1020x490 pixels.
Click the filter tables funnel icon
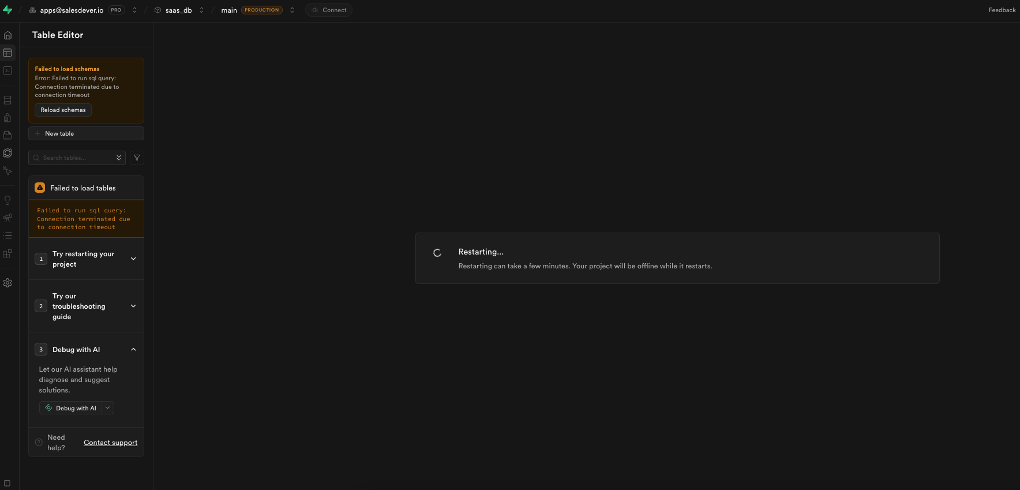[137, 158]
